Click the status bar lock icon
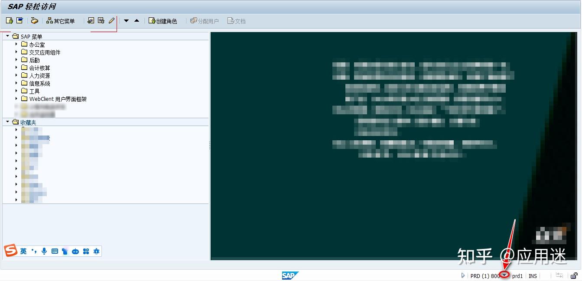This screenshot has width=582, height=281. pos(574,275)
